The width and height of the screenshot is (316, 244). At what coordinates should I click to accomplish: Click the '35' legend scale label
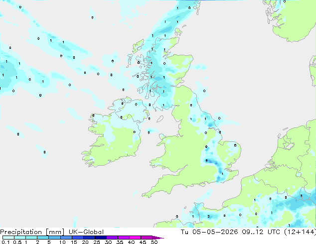point(120,242)
